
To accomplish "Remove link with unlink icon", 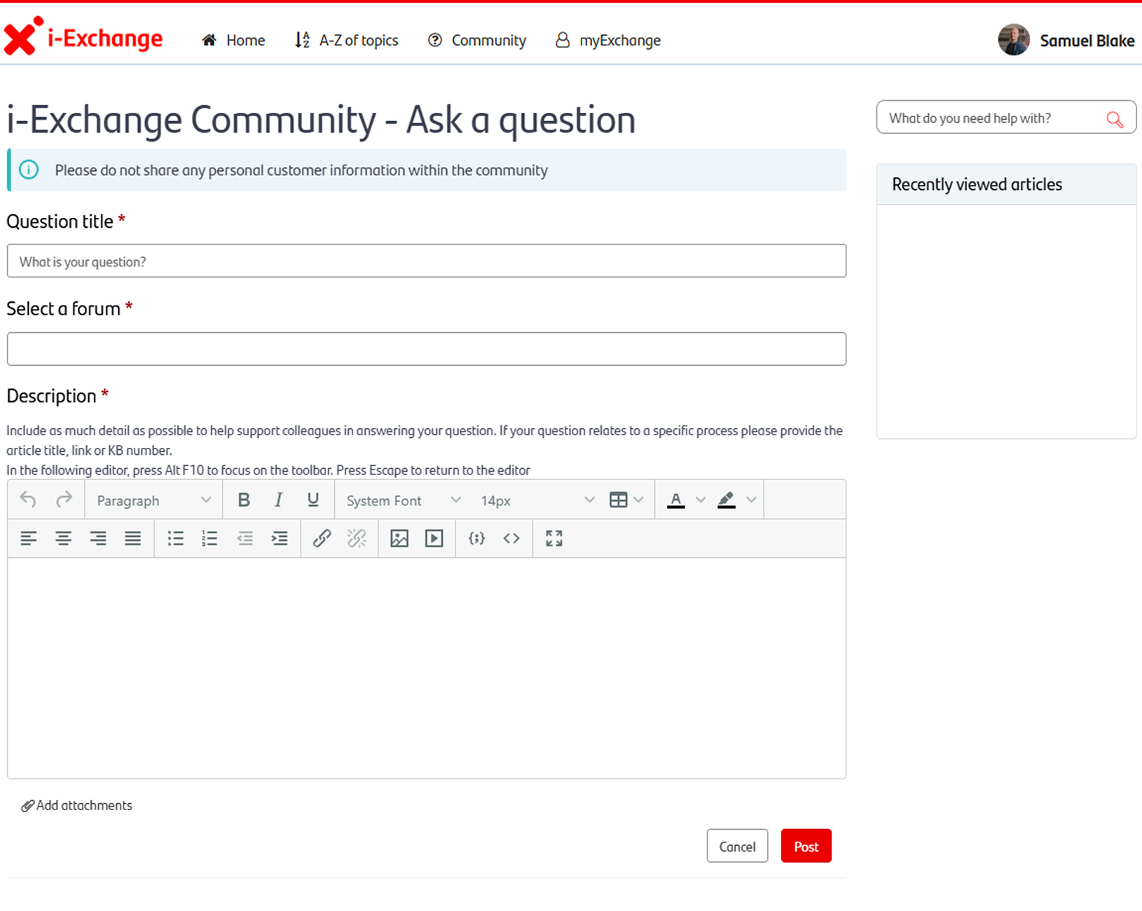I will point(357,538).
